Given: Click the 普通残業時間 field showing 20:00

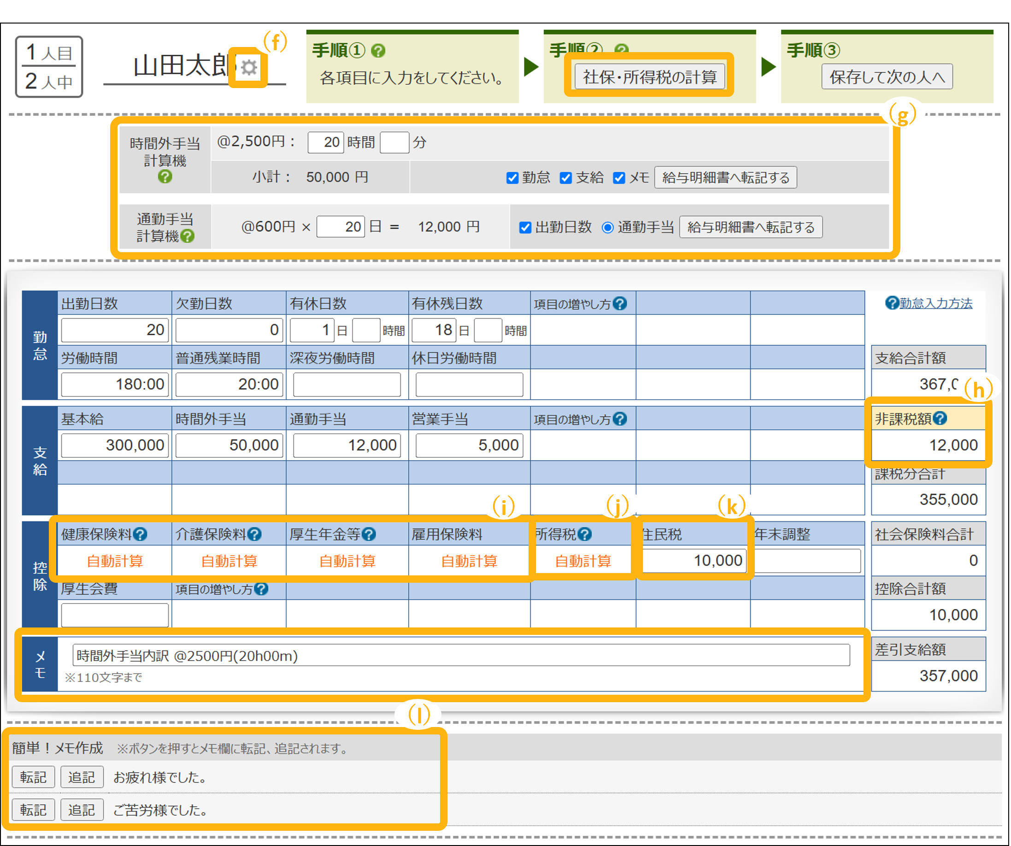Looking at the screenshot, I should point(229,384).
